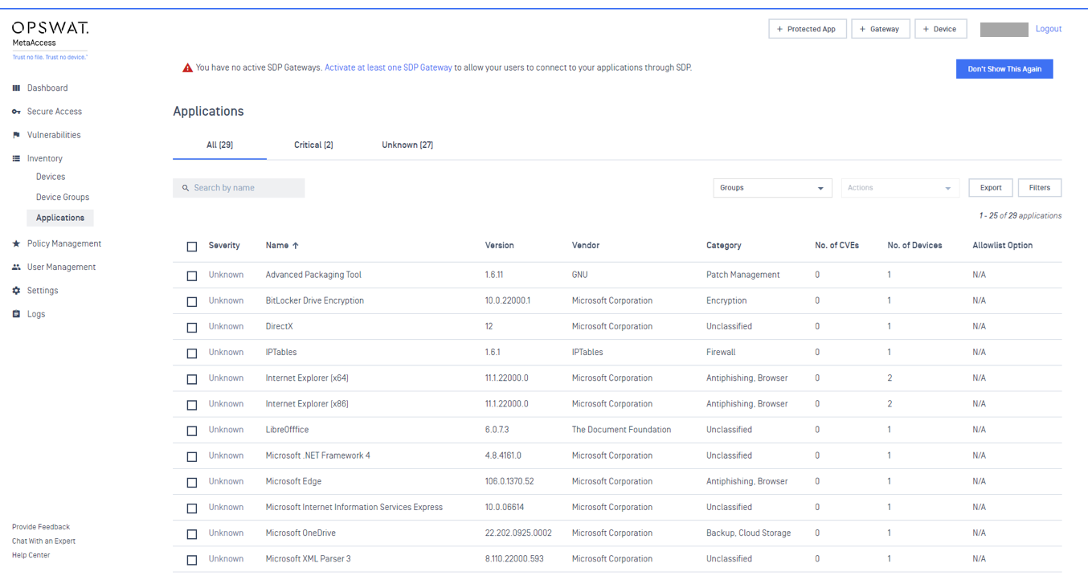Tick the IPTables row checkbox
The height and width of the screenshot is (588, 1088).
click(x=192, y=353)
